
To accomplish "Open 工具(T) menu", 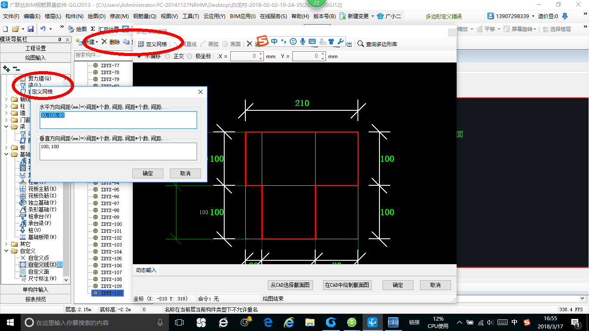I will (x=191, y=16).
